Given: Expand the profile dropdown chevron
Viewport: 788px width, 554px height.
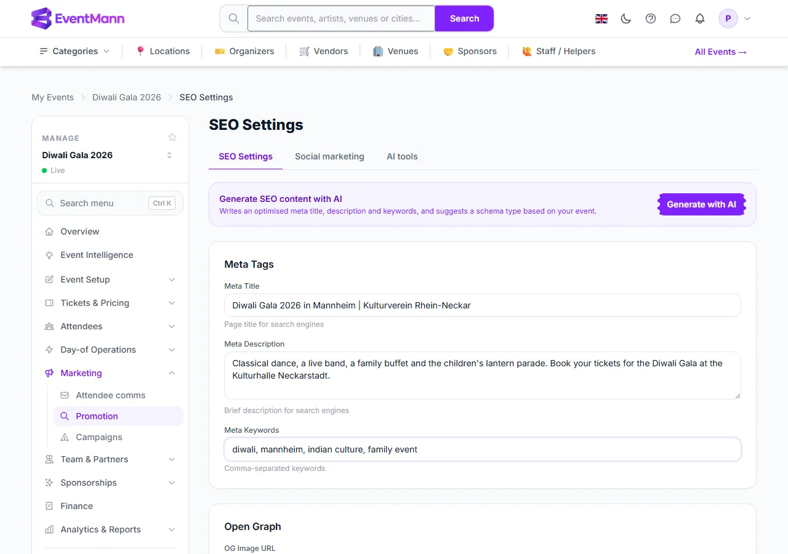Looking at the screenshot, I should tap(747, 18).
